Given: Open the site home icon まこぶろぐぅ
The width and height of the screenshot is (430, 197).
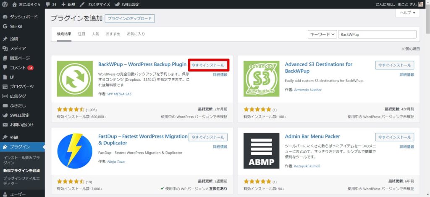Looking at the screenshot, I should (27, 4).
